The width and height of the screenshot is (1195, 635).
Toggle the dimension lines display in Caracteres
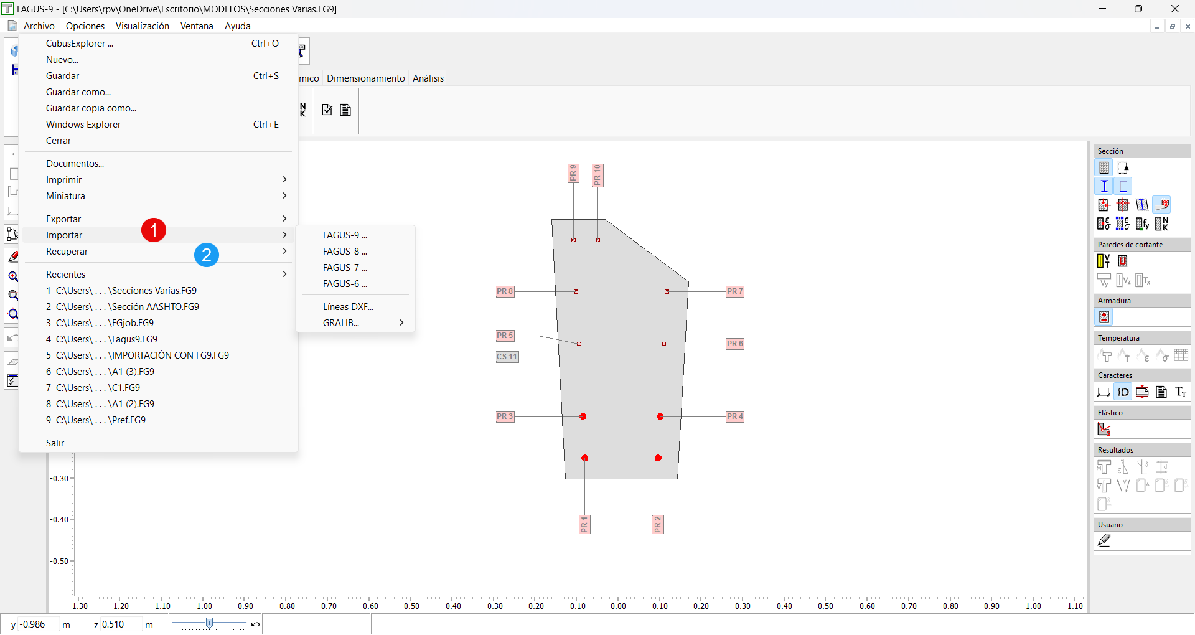(x=1104, y=392)
